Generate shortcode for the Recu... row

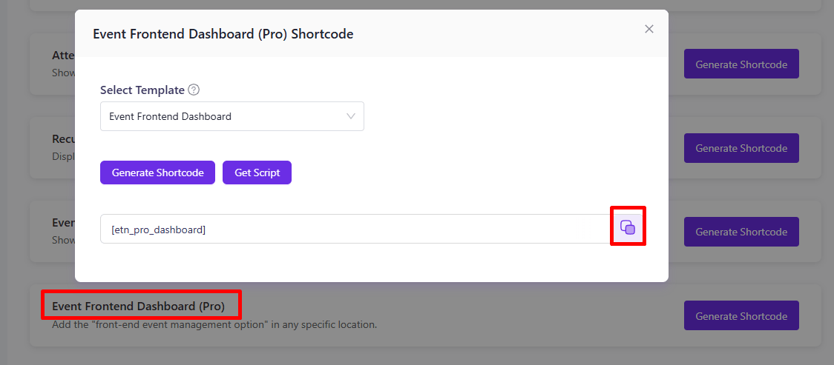tap(741, 148)
